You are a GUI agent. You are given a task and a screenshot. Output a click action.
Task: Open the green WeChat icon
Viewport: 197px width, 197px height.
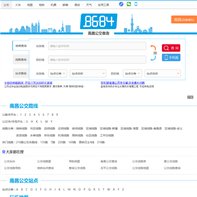pyautogui.click(x=129, y=4)
